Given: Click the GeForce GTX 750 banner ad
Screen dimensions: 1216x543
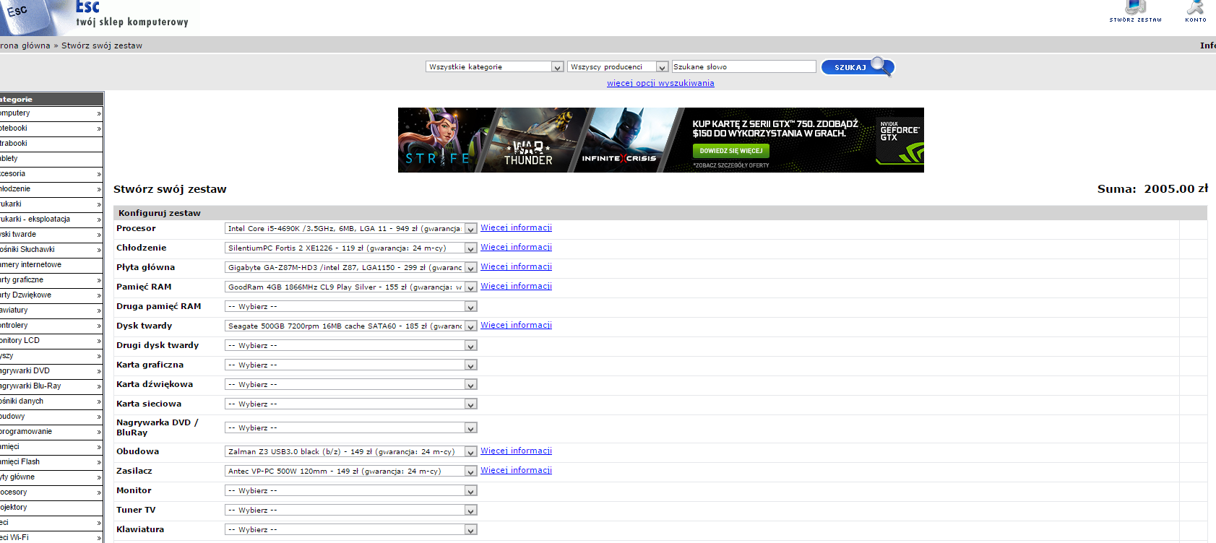Looking at the screenshot, I should tap(660, 140).
